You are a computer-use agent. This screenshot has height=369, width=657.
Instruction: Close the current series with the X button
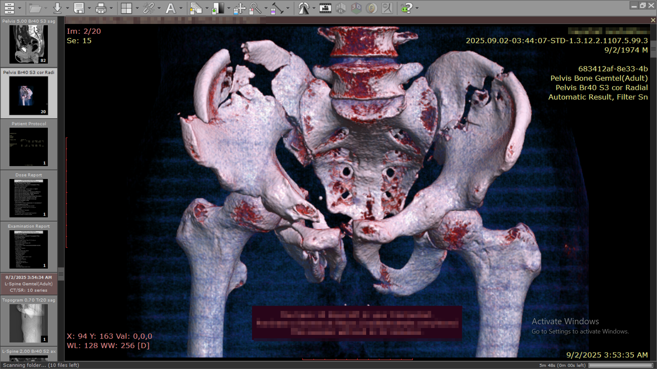(653, 20)
